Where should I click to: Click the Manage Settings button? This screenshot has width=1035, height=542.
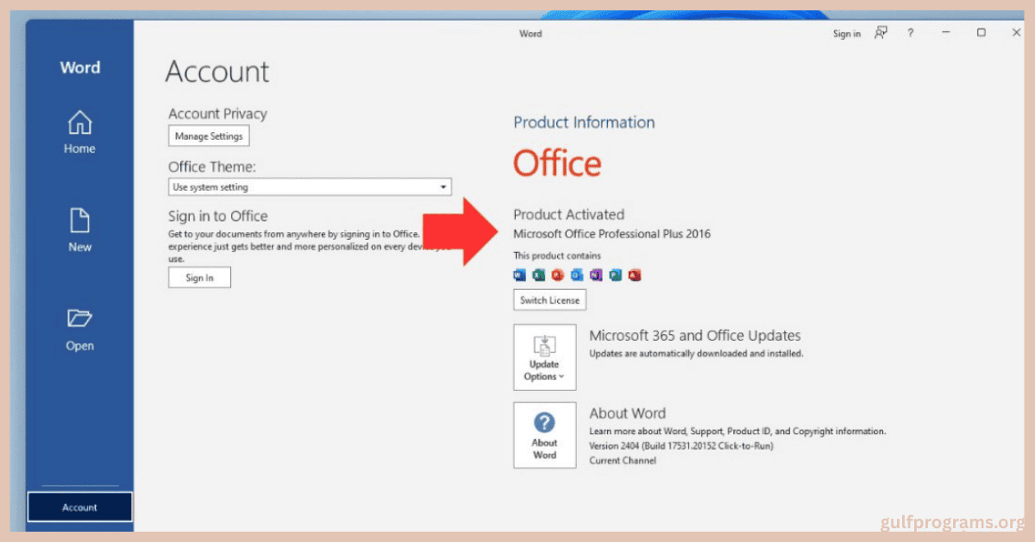point(209,136)
